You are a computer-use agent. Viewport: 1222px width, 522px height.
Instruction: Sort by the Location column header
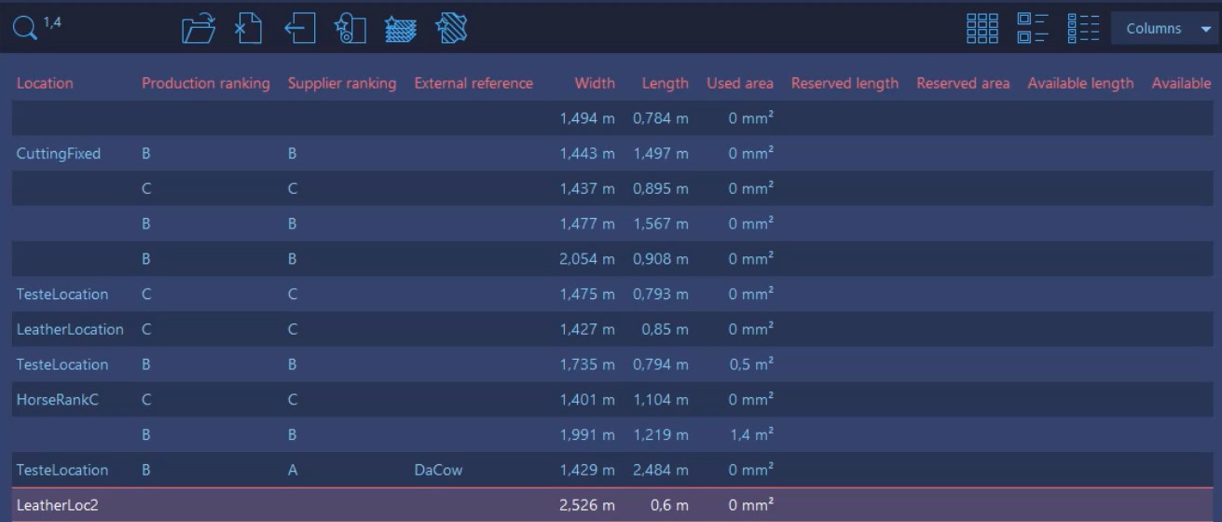[45, 83]
